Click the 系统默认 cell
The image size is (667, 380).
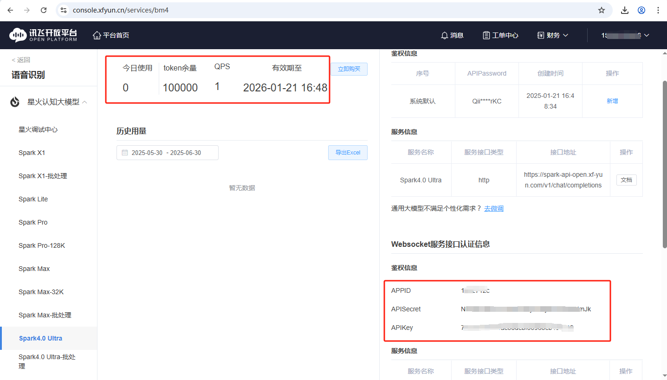click(422, 101)
